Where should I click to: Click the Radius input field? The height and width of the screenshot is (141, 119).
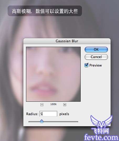48,114
